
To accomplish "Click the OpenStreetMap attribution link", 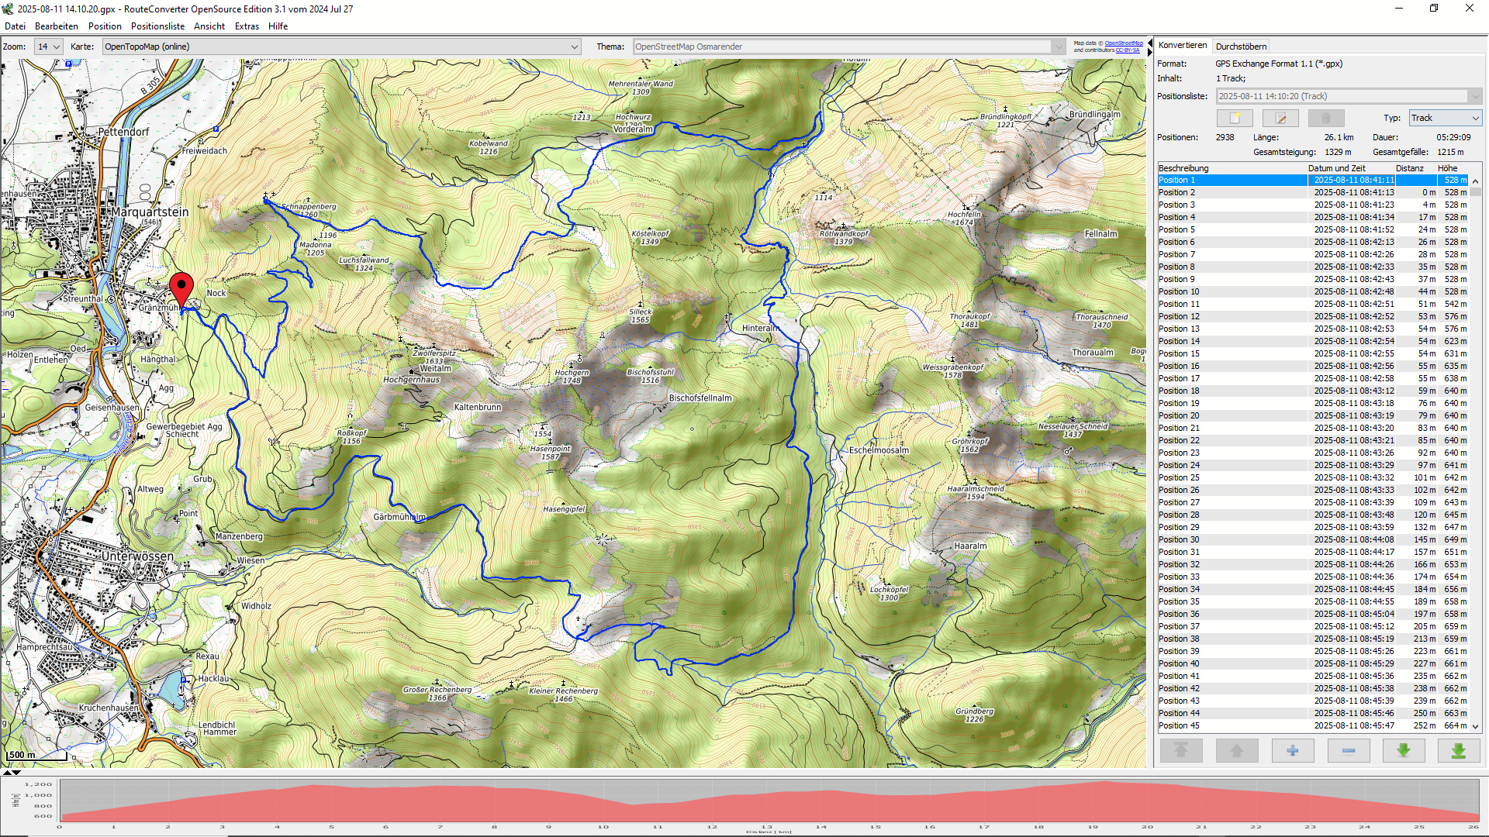I will pos(1124,43).
